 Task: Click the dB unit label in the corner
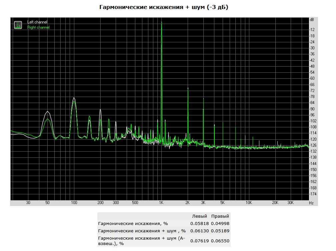point(312,20)
